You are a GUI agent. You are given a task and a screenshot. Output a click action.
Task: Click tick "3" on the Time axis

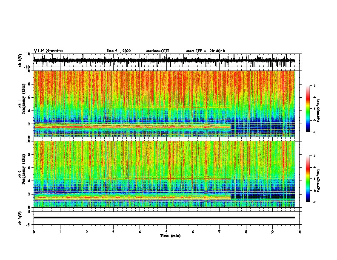pos(113,232)
